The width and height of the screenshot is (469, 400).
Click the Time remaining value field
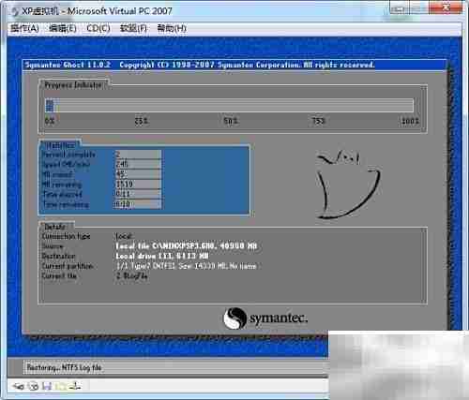point(138,204)
